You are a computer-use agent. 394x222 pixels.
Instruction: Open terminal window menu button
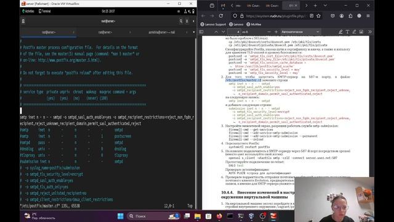(187, 21)
